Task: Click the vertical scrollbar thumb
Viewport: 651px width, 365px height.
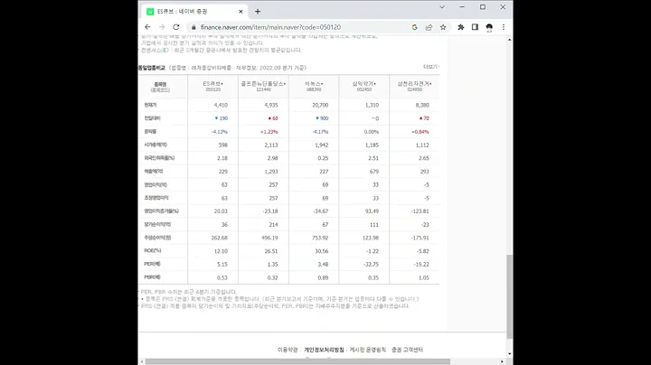Action: click(509, 296)
